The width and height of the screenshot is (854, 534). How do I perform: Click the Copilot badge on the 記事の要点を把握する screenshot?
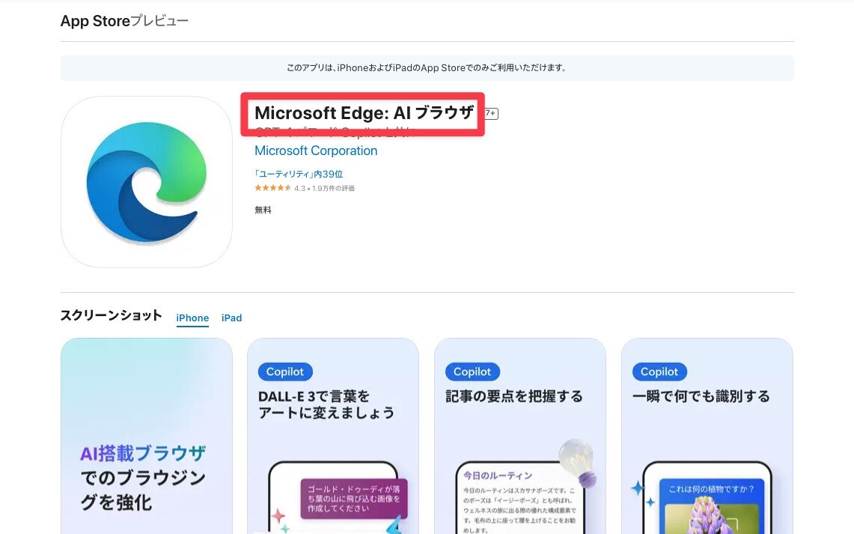(x=472, y=371)
